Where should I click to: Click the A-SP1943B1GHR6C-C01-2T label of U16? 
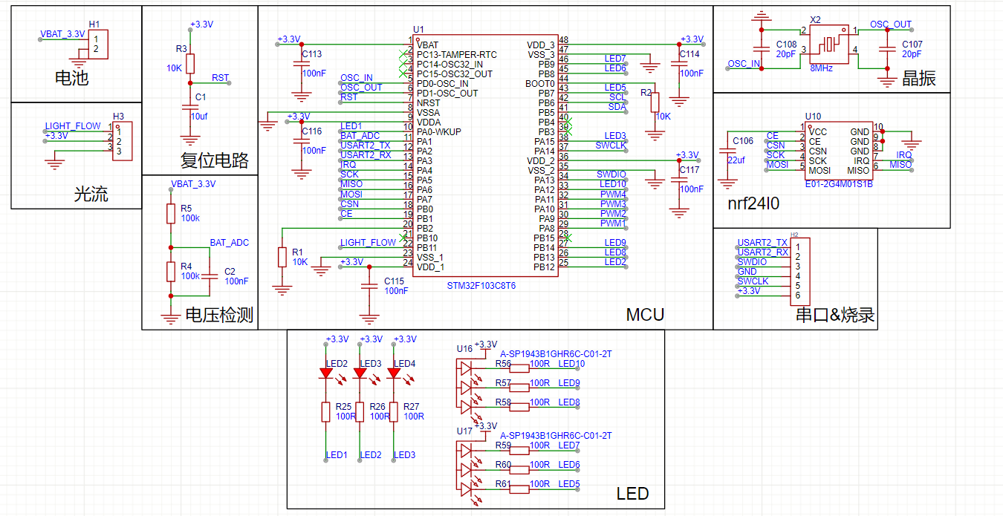pos(556,354)
